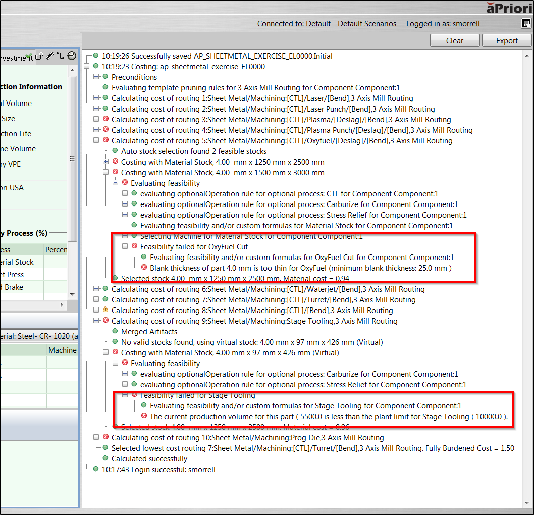Collapse Costing with 1500 mm x 3000 mm stock
The image size is (534, 515).
tap(106, 172)
